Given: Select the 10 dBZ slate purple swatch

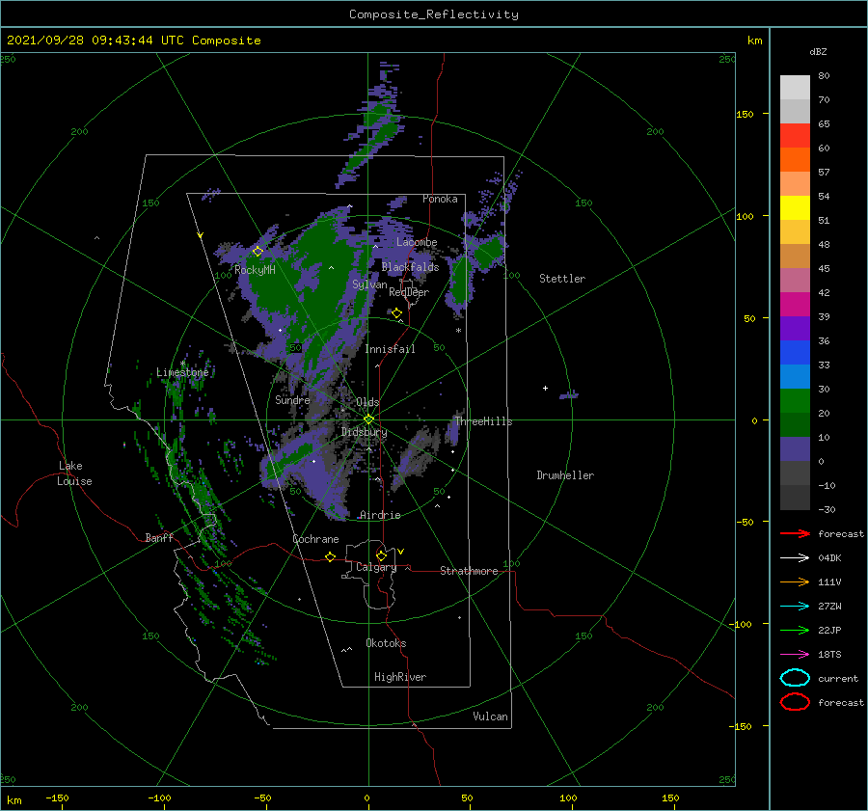Looking at the screenshot, I should click(795, 449).
